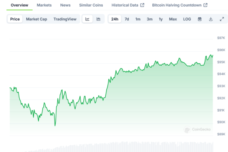
Task: Open the Similar Coins tab
Action: click(x=91, y=5)
